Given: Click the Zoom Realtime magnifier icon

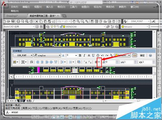Looking at the screenshot, I should coord(78,21).
